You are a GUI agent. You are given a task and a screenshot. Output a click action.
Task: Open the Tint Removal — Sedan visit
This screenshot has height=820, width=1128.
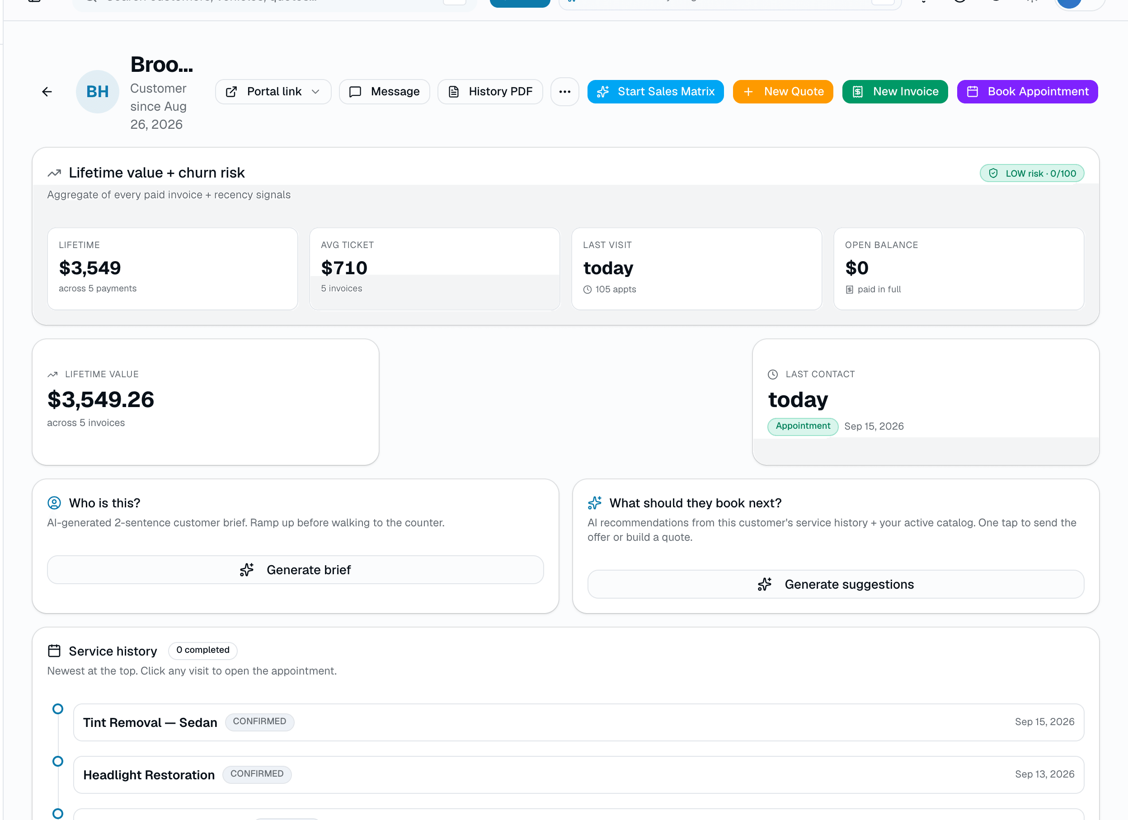coord(578,722)
